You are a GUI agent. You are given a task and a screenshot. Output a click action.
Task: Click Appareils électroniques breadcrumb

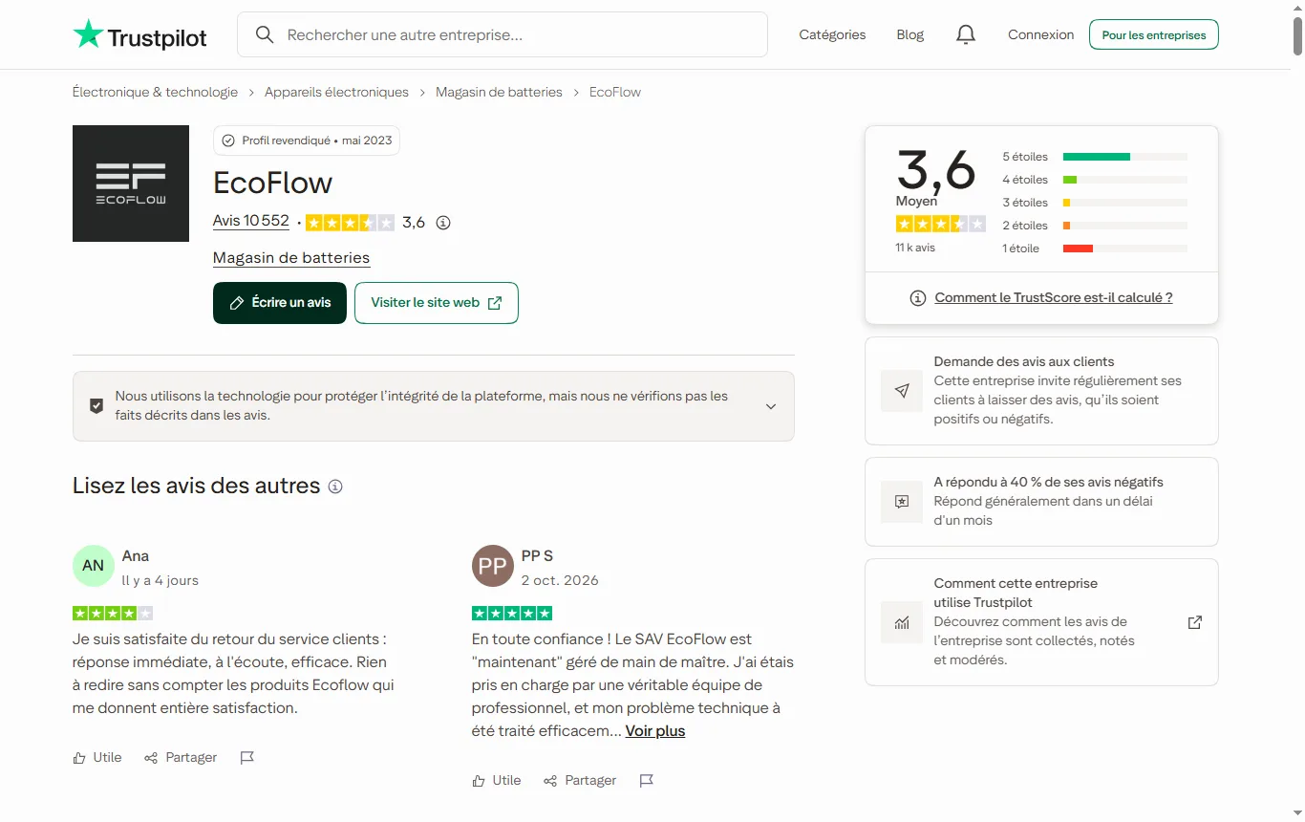[x=336, y=92]
